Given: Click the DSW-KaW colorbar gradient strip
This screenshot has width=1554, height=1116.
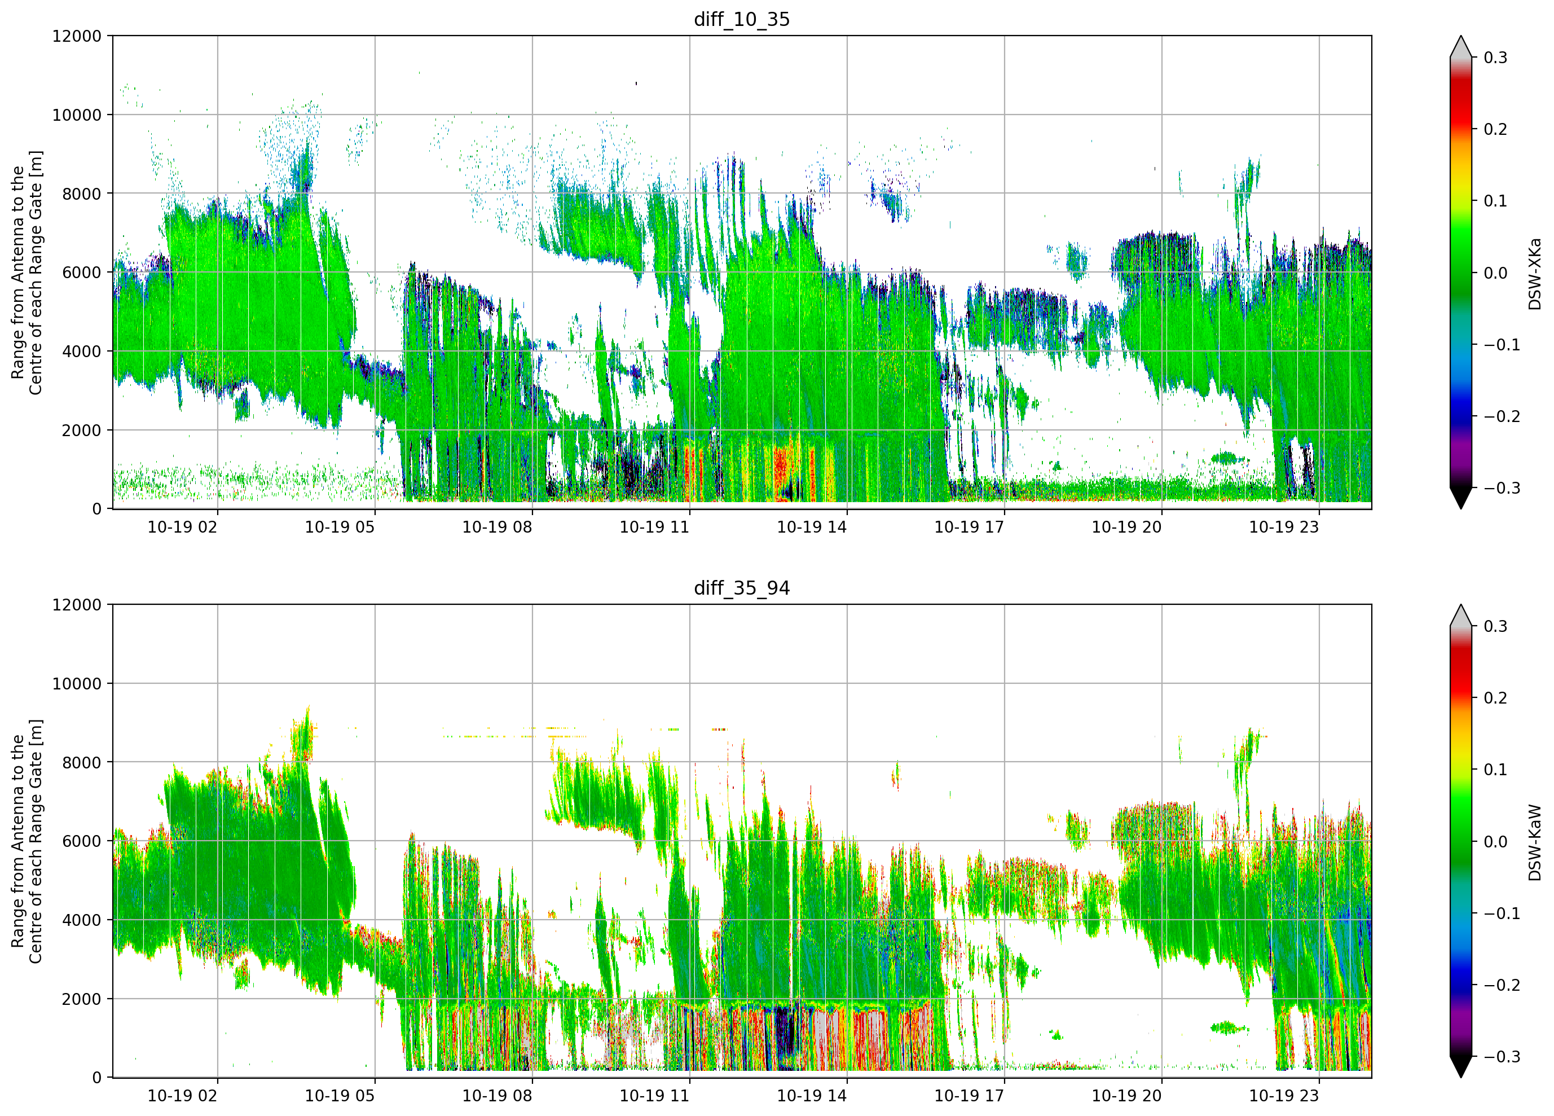Looking at the screenshot, I should (x=1461, y=841).
